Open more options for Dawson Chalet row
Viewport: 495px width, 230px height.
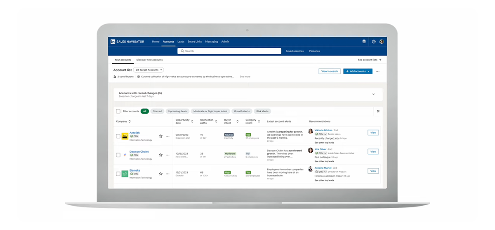(167, 155)
